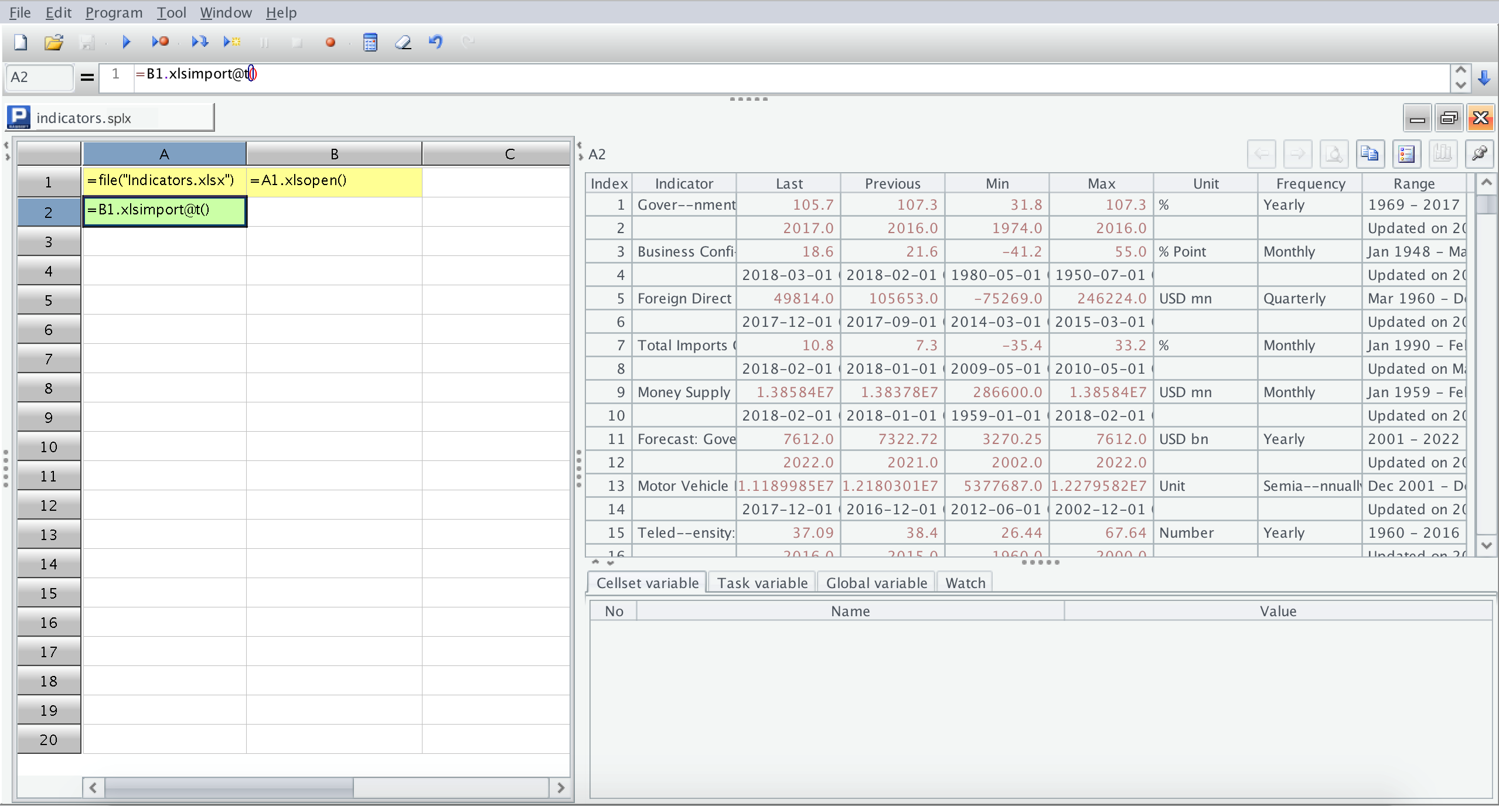This screenshot has width=1499, height=806.
Task: Open the Tool menu
Action: [171, 12]
